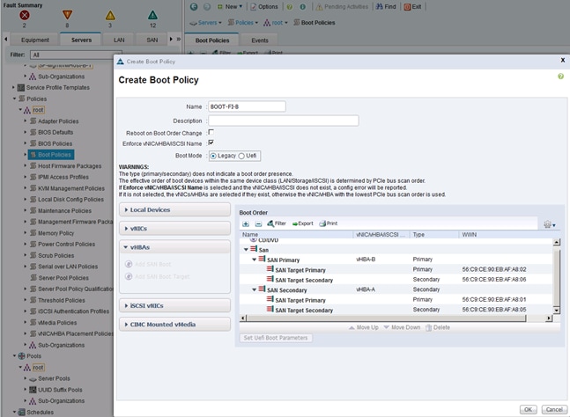Expand the iSCSI vNICs section
570x417 pixels.
[x=174, y=305]
